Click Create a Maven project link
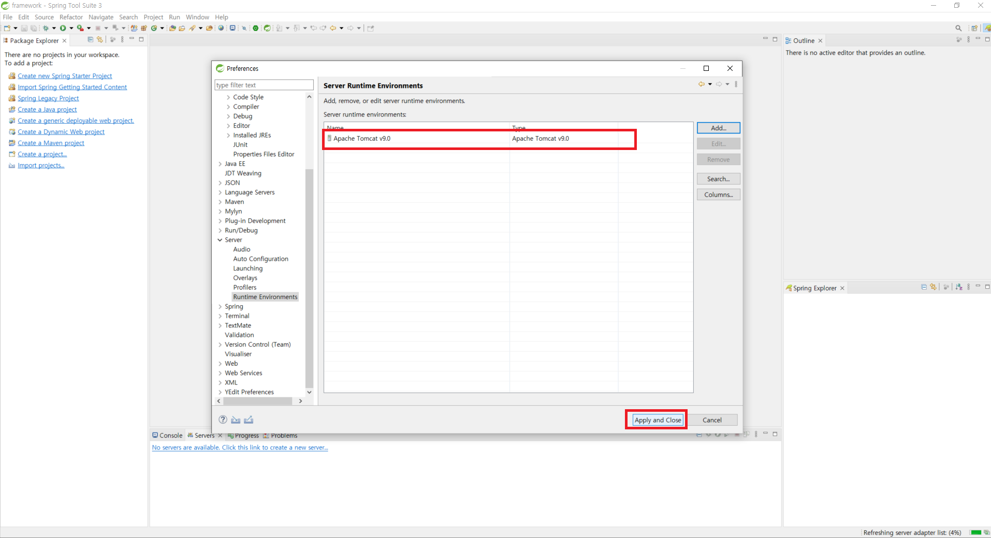 click(51, 143)
